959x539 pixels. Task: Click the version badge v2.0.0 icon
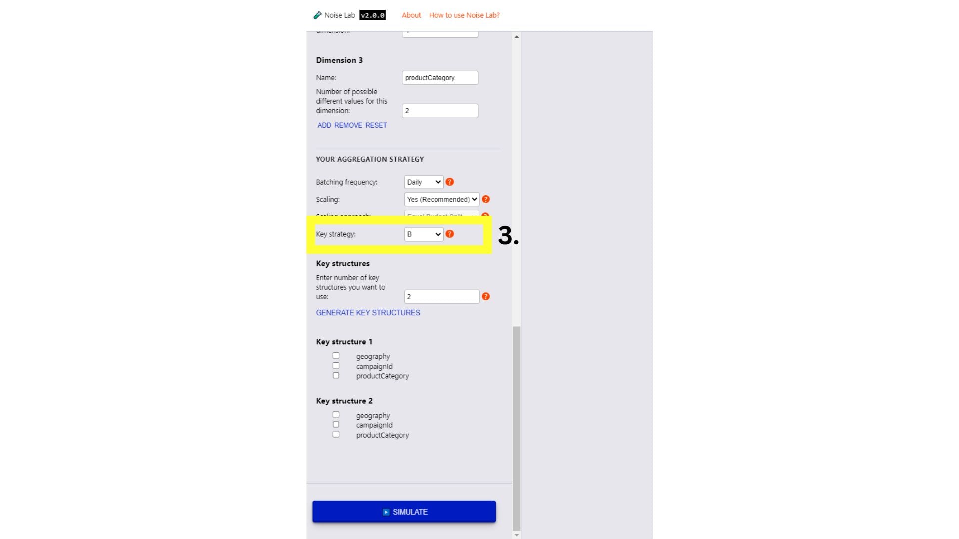click(x=372, y=14)
